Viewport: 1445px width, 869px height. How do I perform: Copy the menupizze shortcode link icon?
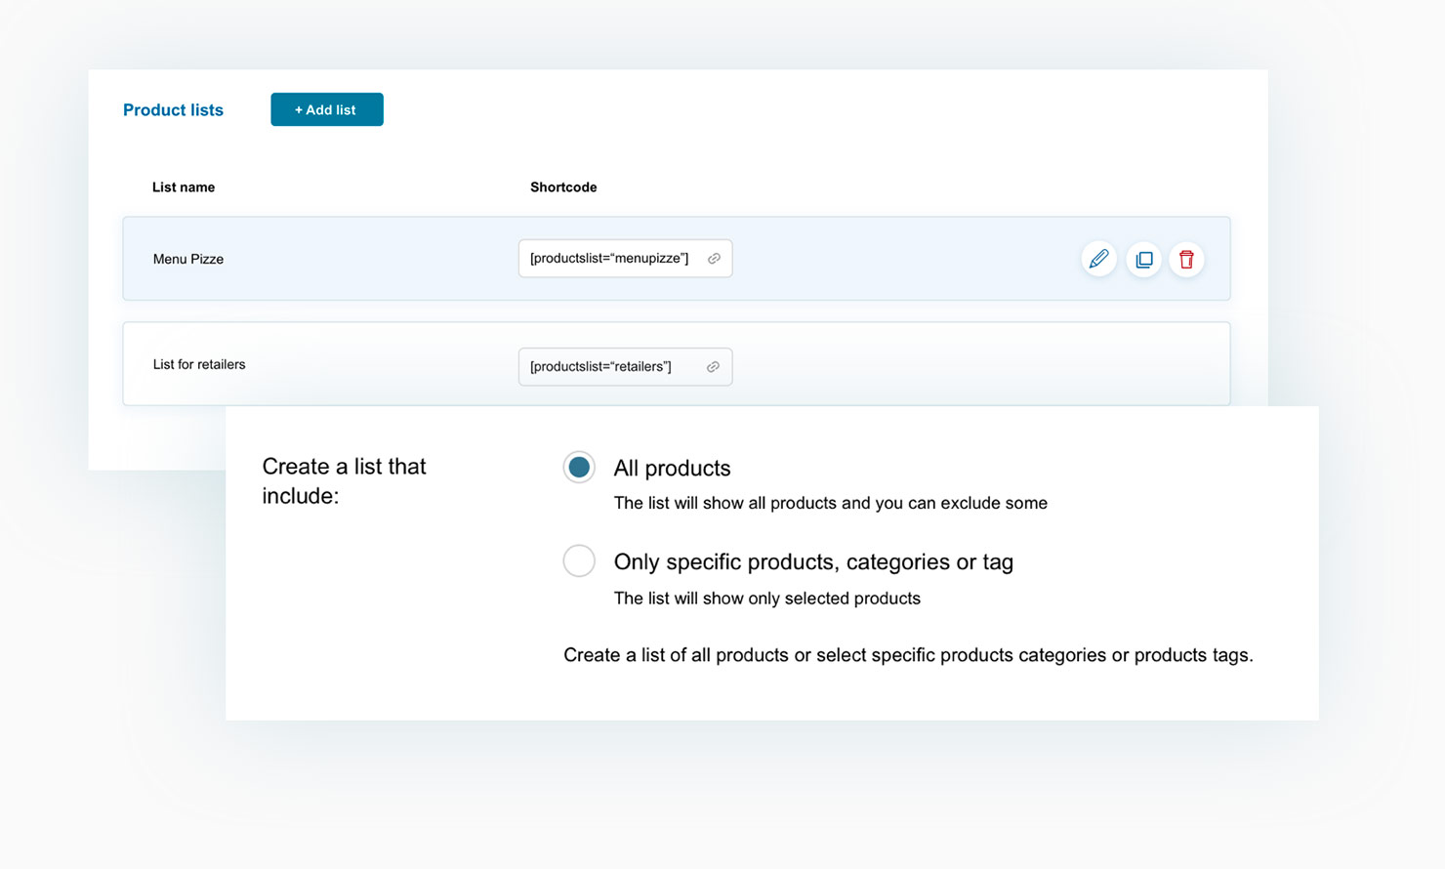(x=714, y=259)
